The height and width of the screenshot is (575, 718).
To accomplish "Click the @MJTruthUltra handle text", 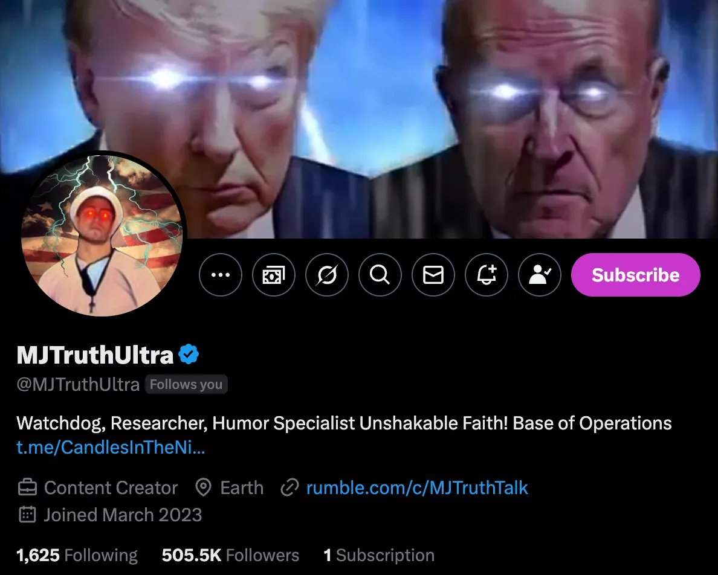I will [78, 384].
